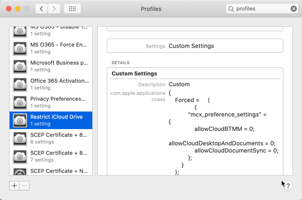This screenshot has width=302, height=200.
Task: Click the magnifying glass search icon
Action: [231, 9]
